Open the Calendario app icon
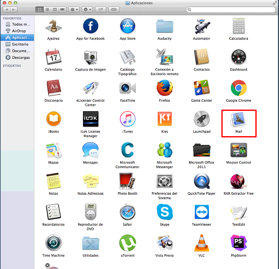This screenshot has height=269, width=279. coord(53,57)
